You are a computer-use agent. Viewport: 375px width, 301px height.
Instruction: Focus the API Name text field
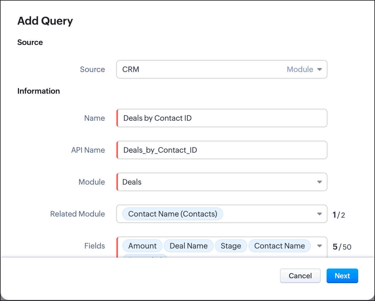[222, 150]
